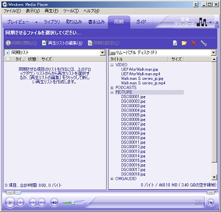Sort device list by サイズ column
Screen dimensions: 221x212
176,59
